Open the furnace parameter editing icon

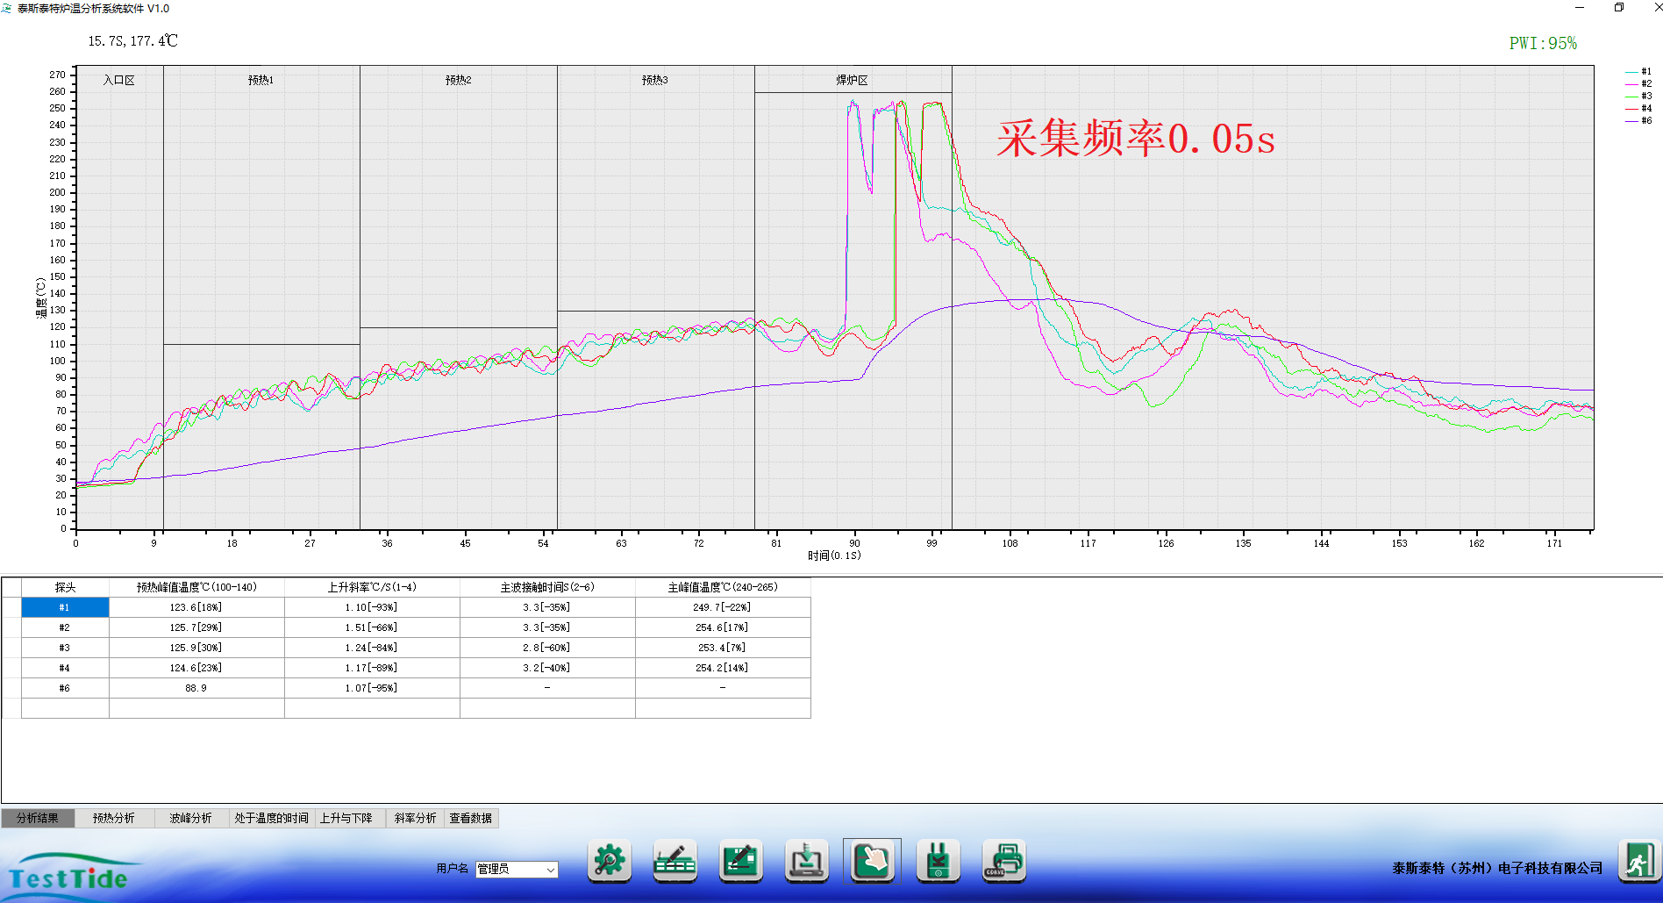(x=674, y=861)
